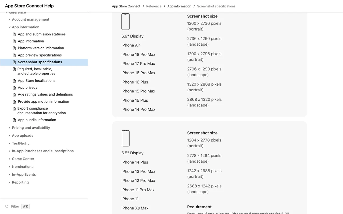Expand the TestFlight section
Viewport: 343px width, 214px height.
point(9,144)
